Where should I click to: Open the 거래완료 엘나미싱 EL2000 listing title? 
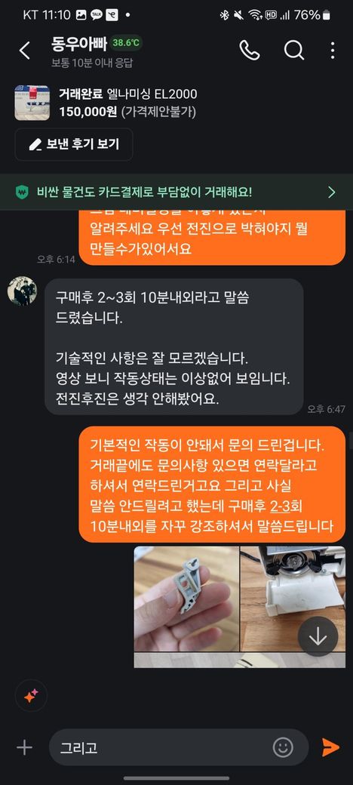[128, 94]
